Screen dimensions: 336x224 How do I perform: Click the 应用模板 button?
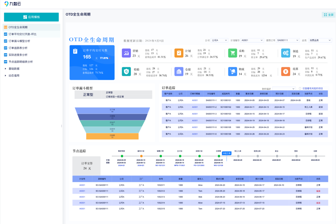(x=31, y=17)
